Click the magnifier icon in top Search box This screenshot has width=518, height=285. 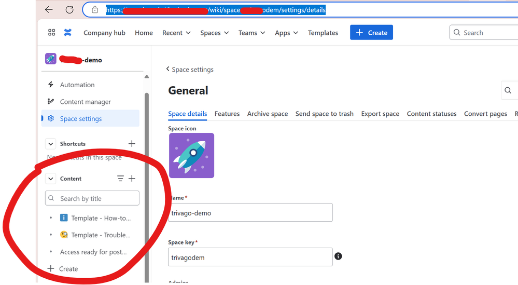click(x=457, y=32)
